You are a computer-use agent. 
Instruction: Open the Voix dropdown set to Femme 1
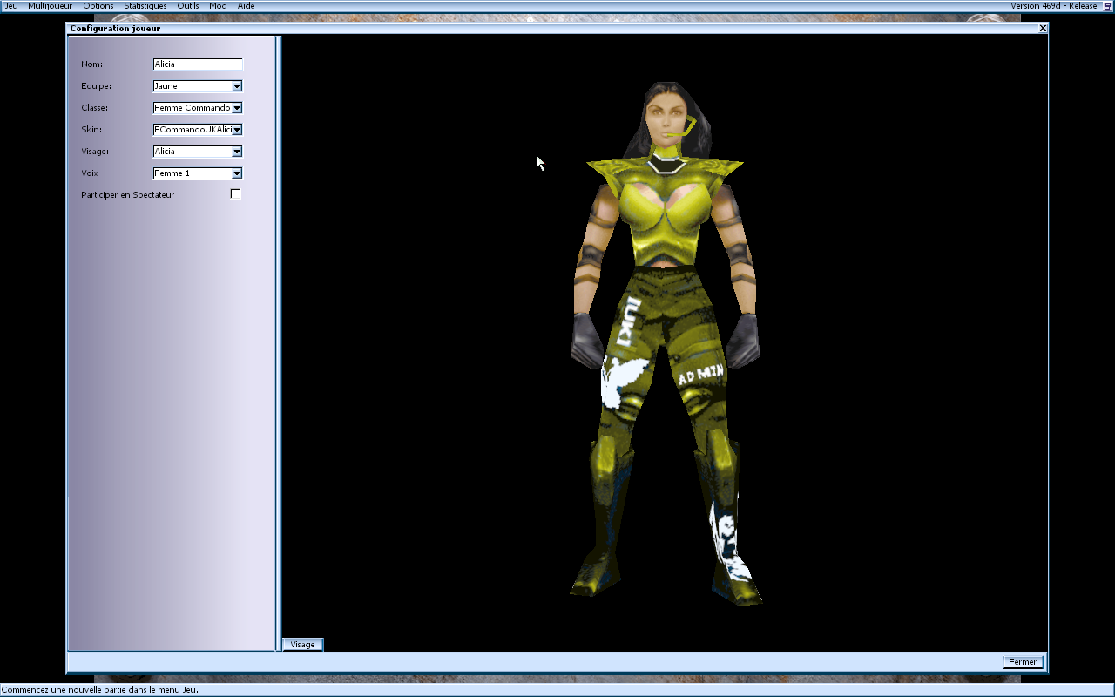click(x=198, y=173)
